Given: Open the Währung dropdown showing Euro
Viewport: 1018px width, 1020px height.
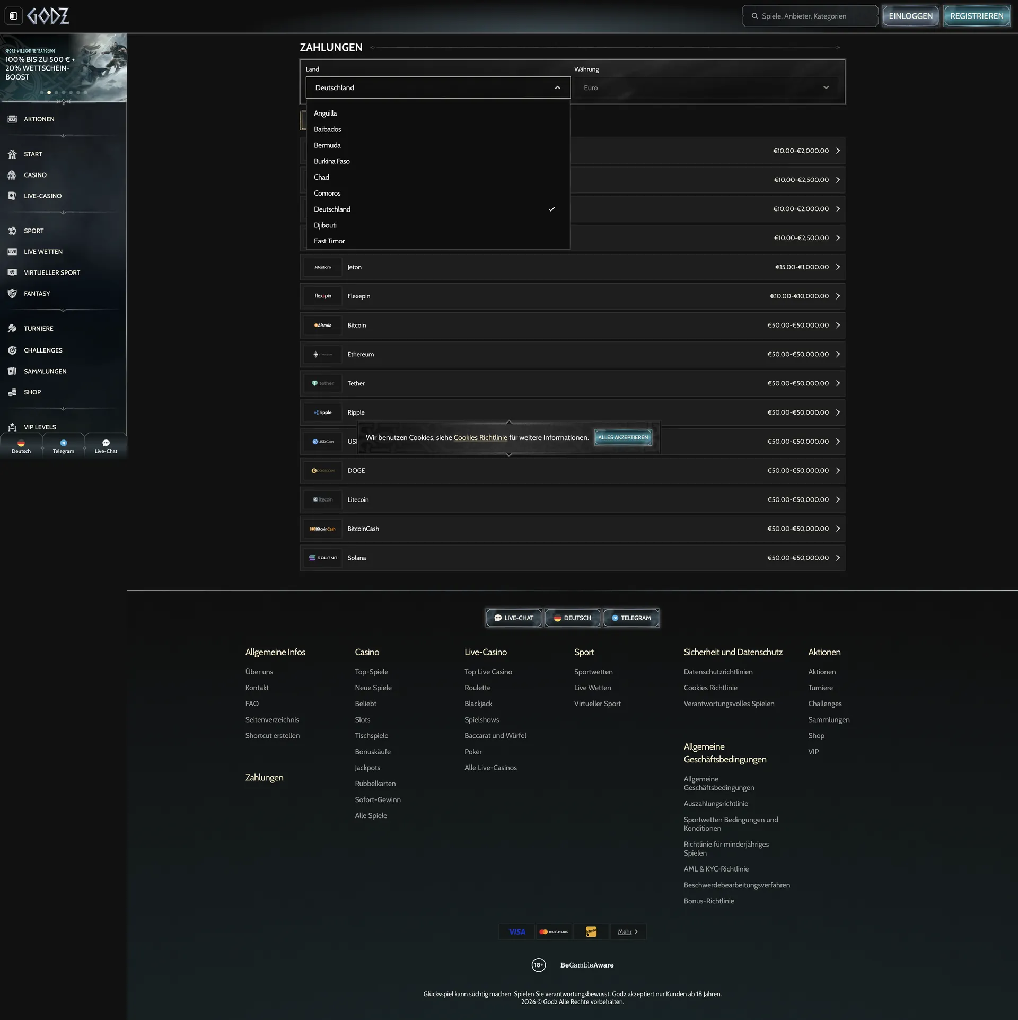Looking at the screenshot, I should (706, 87).
